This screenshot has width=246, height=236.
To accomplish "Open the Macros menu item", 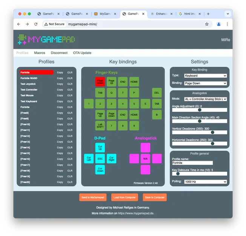I will click(40, 53).
